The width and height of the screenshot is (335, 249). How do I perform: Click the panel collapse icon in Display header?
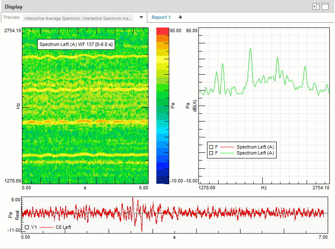[x=316, y=6]
